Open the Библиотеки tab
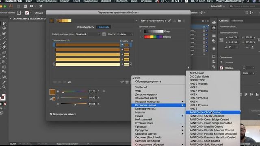 click(x=237, y=21)
